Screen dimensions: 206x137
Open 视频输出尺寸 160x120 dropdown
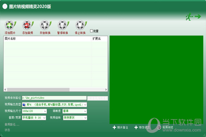[x=34, y=111]
